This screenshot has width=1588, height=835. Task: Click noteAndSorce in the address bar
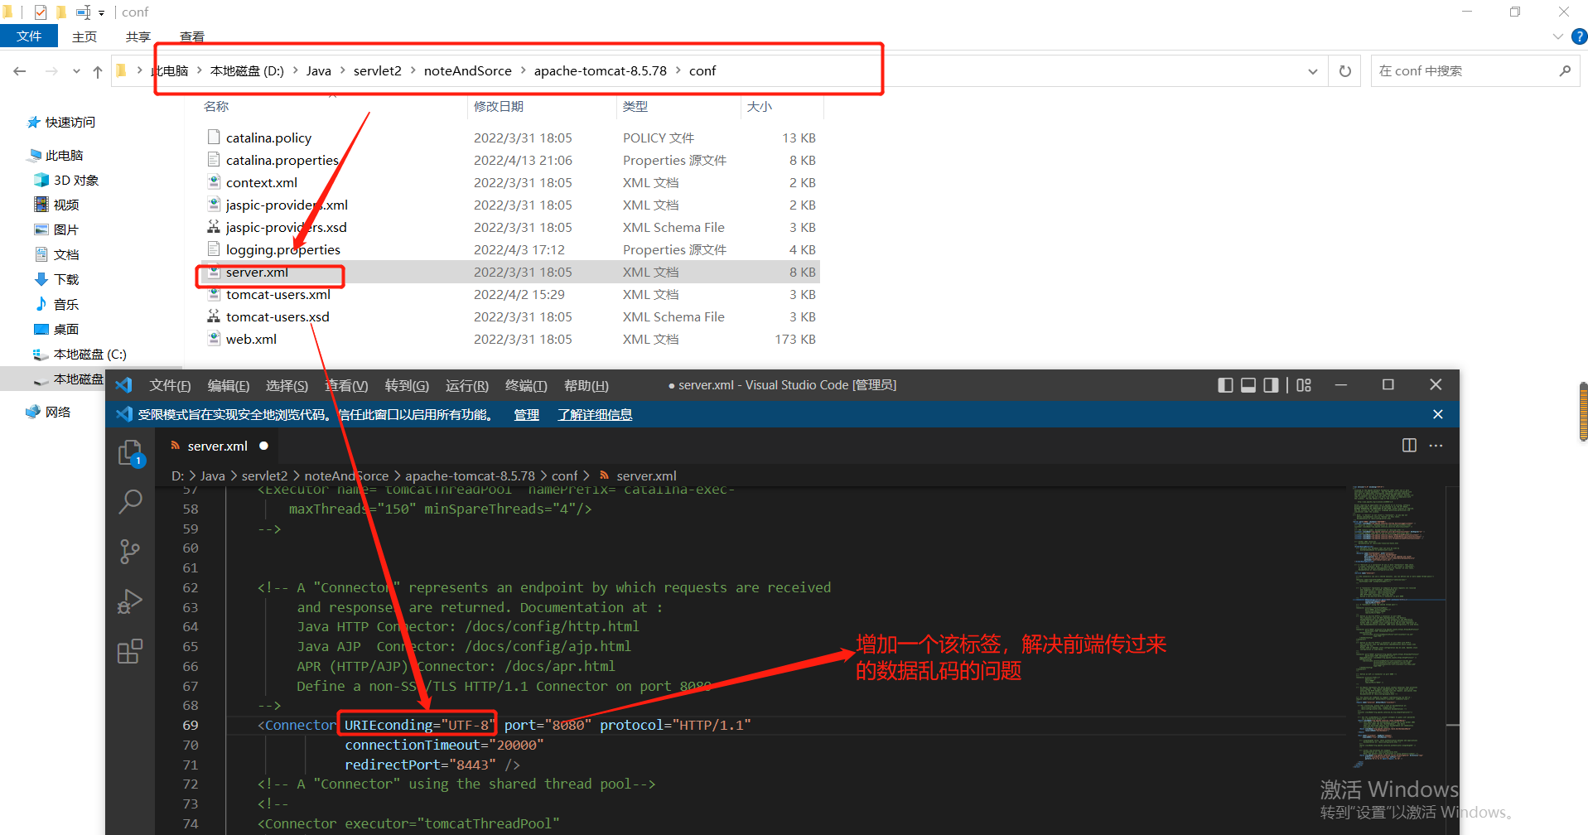(x=468, y=71)
